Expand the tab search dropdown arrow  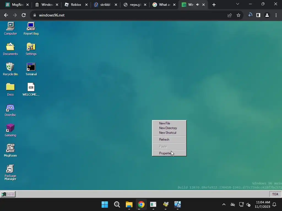coord(238,4)
